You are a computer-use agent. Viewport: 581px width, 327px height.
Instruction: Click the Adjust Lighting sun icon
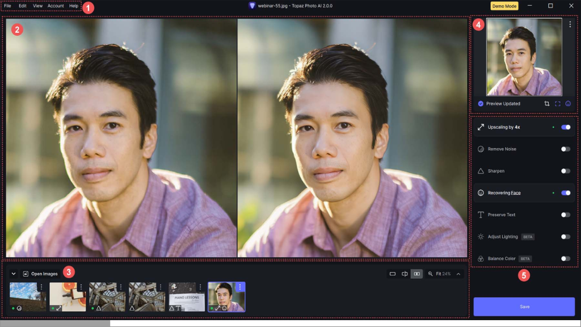click(x=481, y=237)
